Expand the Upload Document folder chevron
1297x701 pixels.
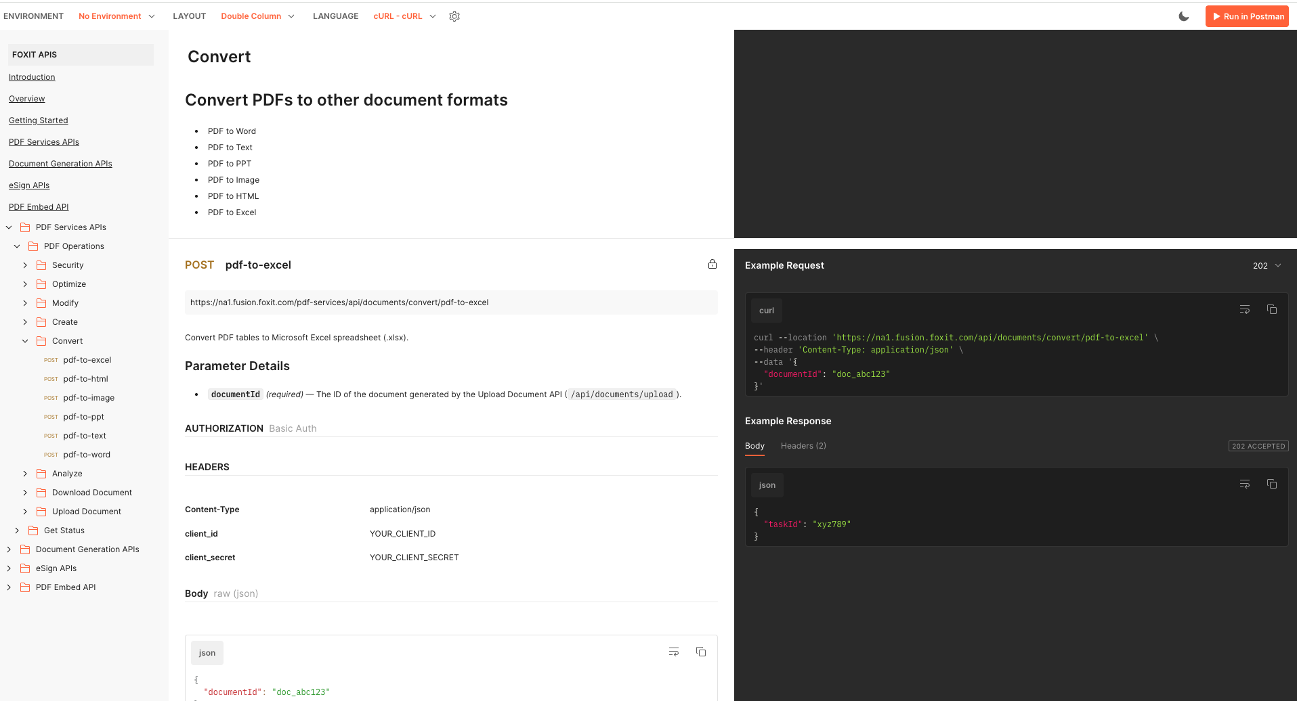point(25,512)
